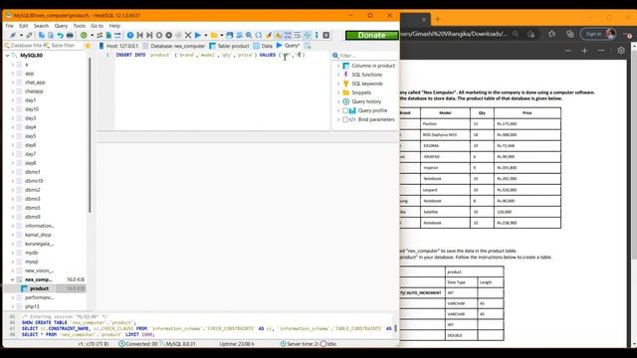Viewport: 637px width, 358px height.
Task: Select the chat_app database
Action: pos(35,83)
